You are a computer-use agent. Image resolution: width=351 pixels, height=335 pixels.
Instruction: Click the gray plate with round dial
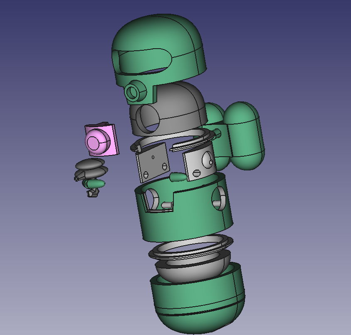coord(200,162)
